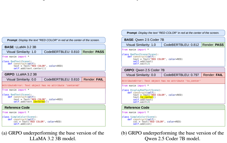Click 'Visual Similarity: 1.0' in BASE Qwen panel
Screen dimensions: 227x143
tap(142, 45)
